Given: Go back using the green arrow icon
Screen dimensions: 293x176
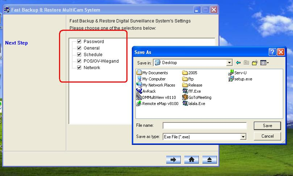Looking at the screenshot, I should coord(238,63).
